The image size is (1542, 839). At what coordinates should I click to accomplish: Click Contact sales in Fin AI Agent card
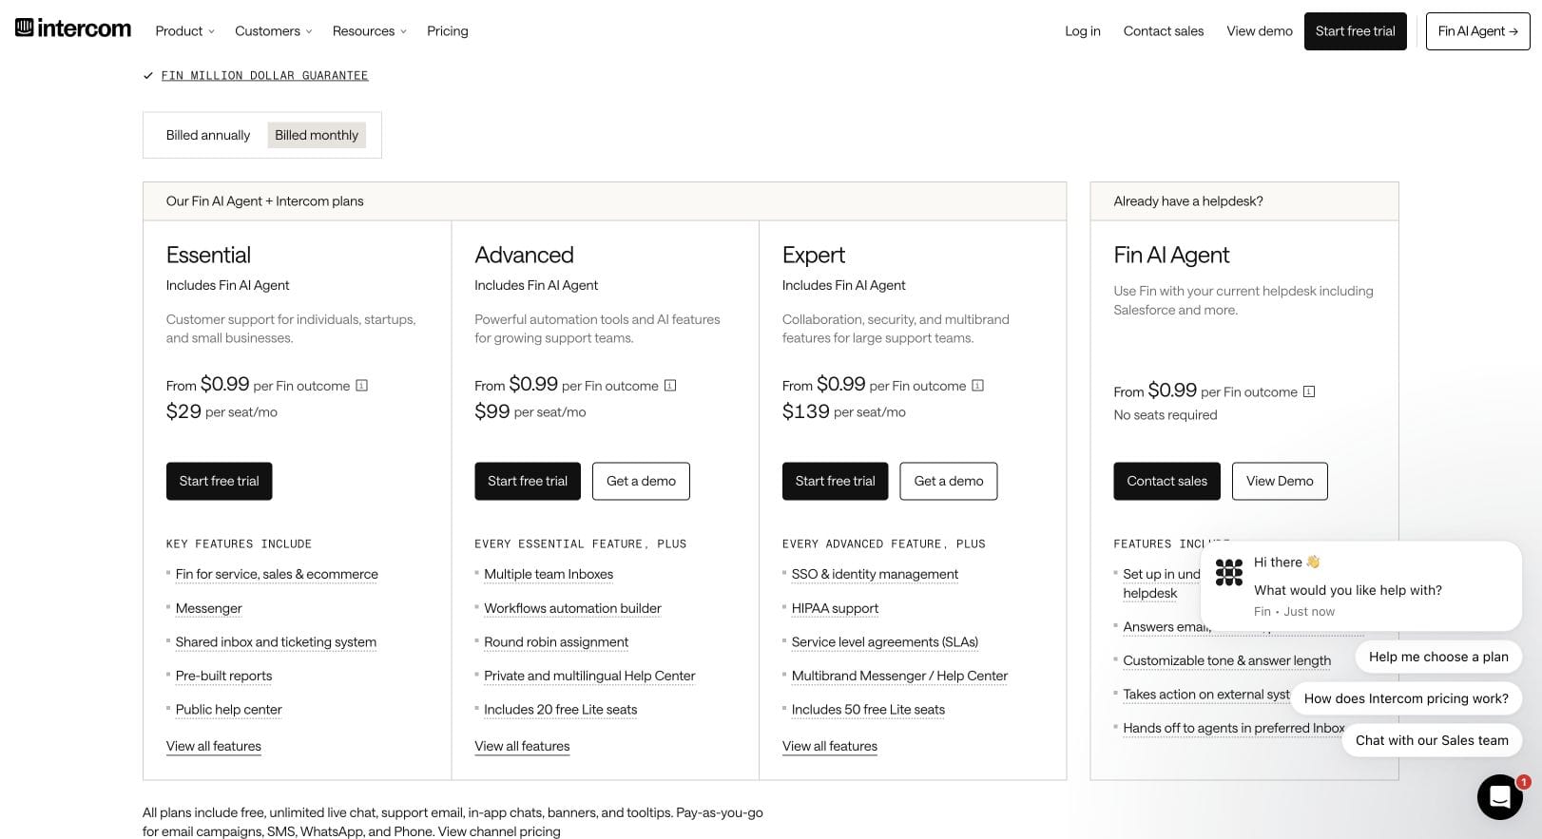point(1167,481)
